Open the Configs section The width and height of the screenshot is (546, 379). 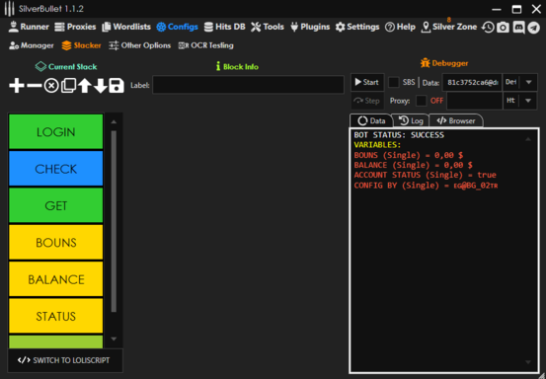coord(177,27)
